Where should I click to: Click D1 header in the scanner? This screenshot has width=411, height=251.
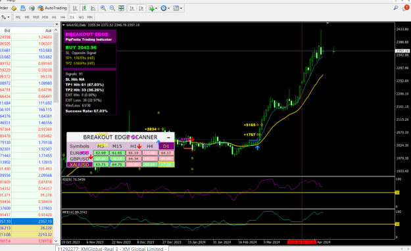coord(166,147)
